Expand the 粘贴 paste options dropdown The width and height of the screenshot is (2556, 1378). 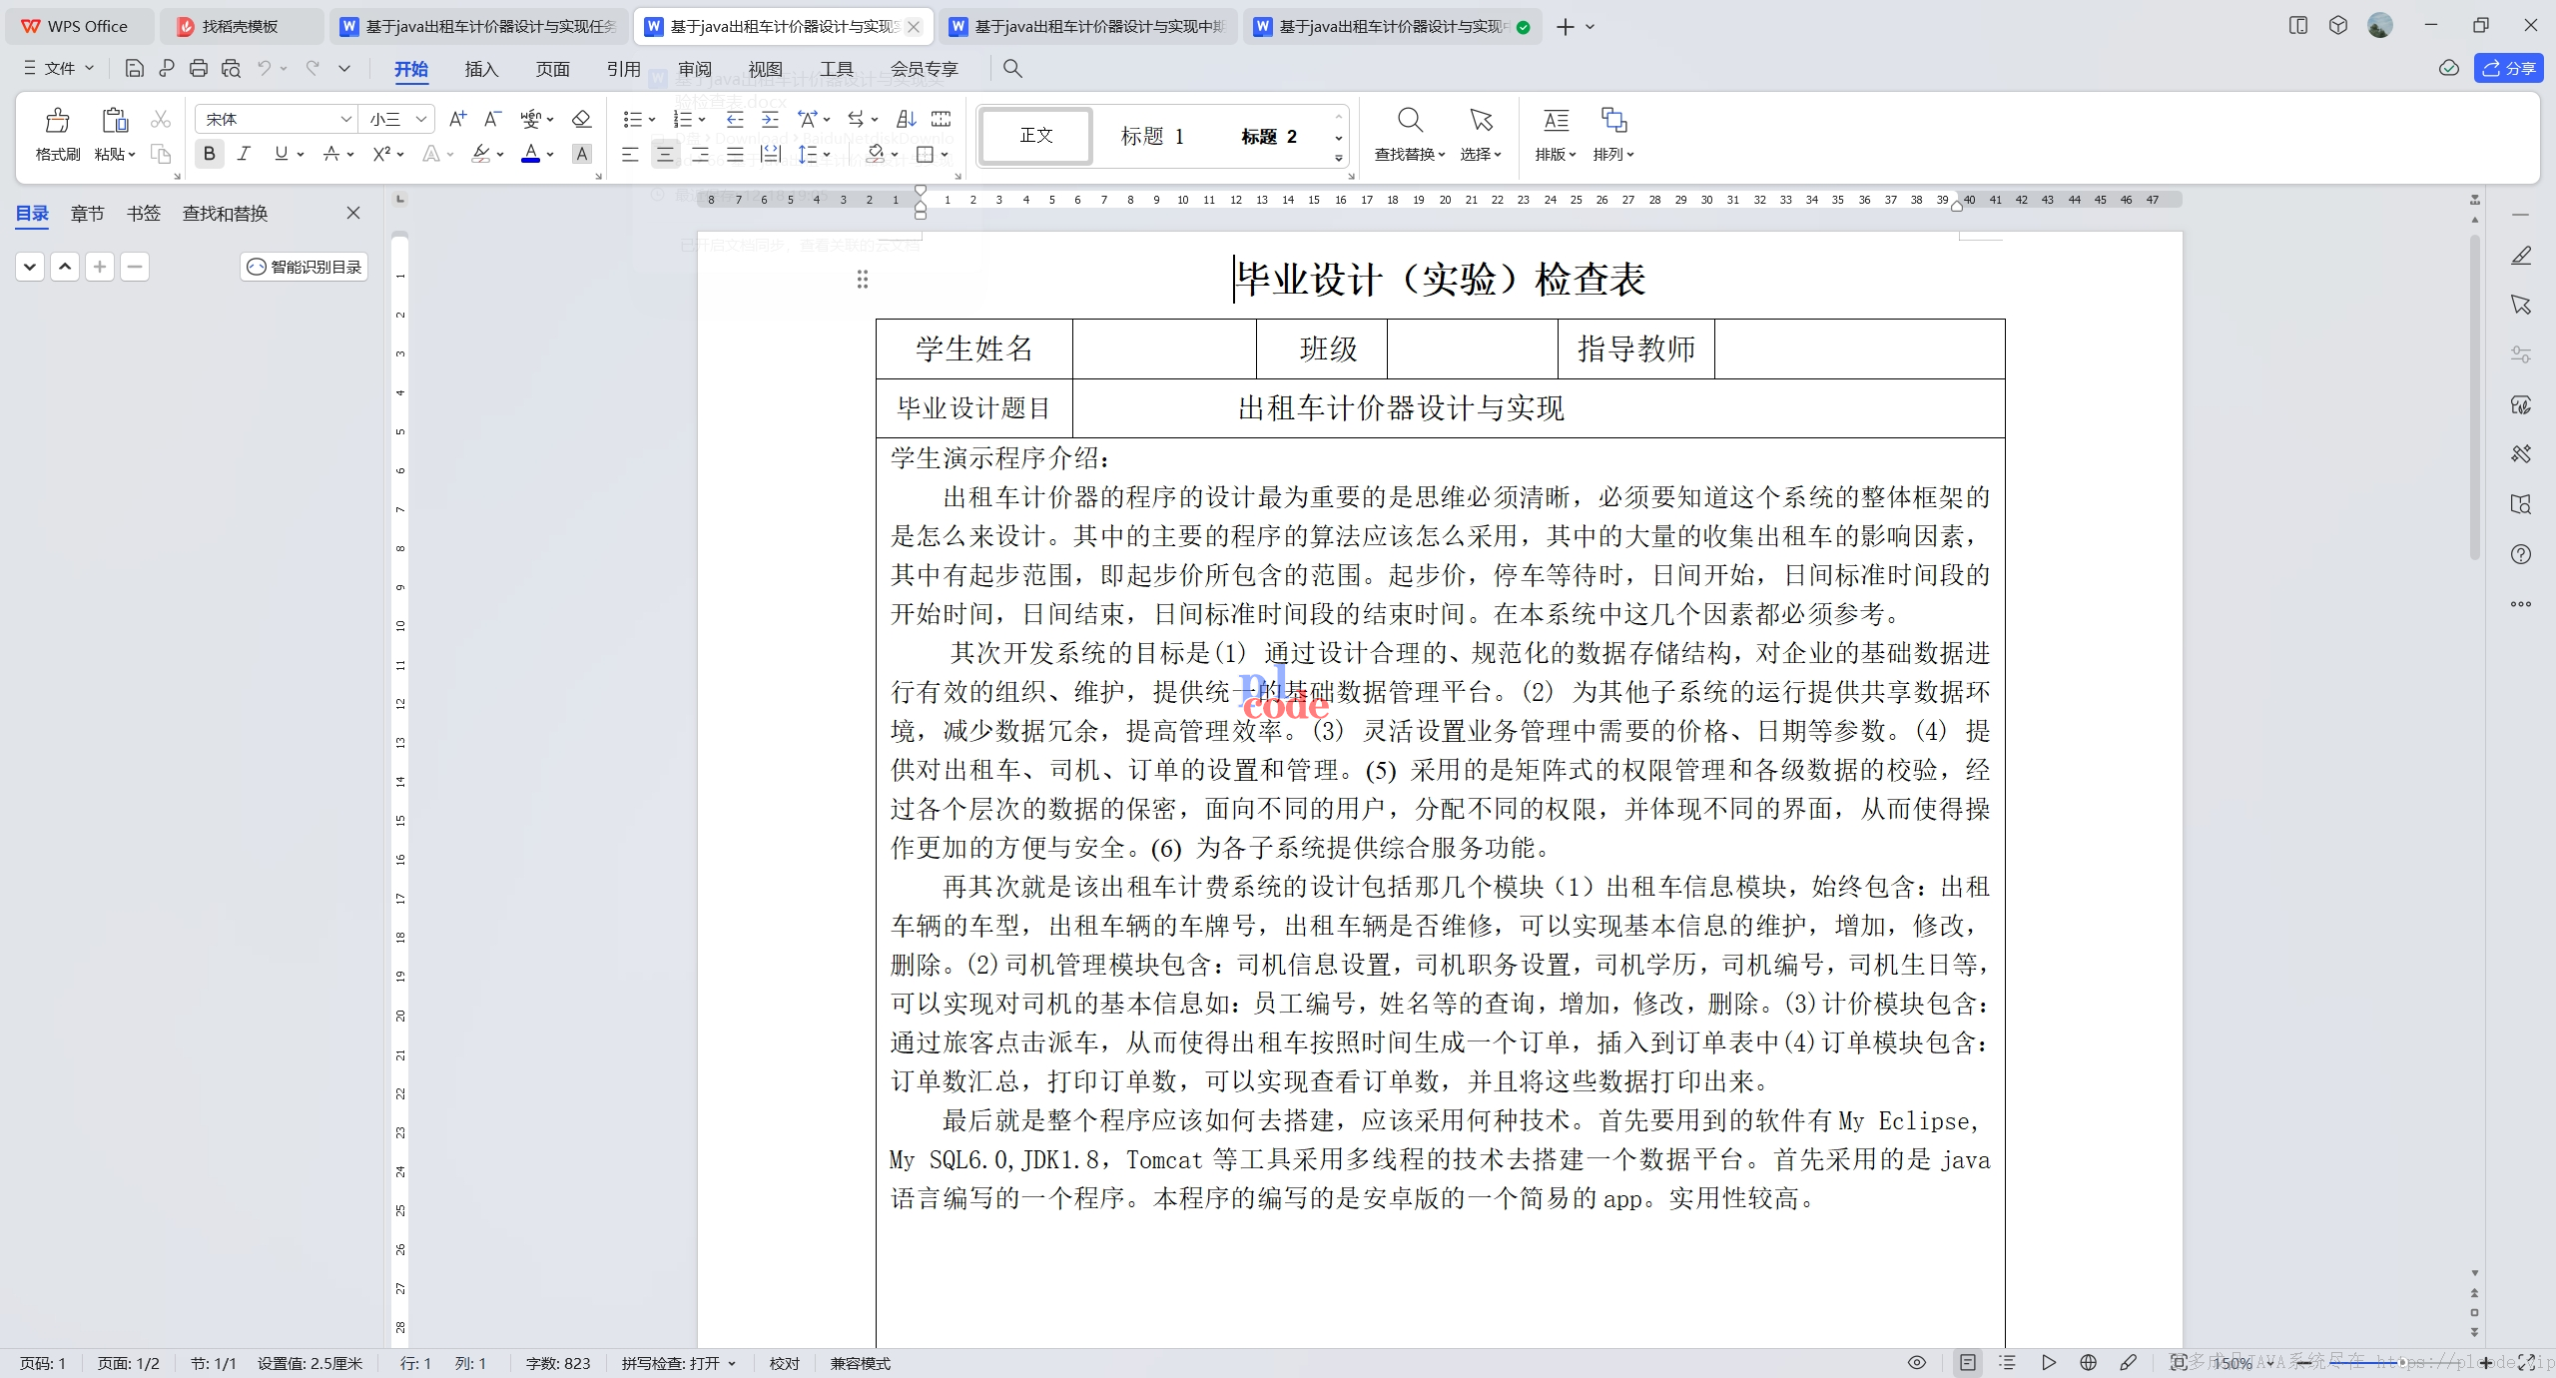click(116, 154)
